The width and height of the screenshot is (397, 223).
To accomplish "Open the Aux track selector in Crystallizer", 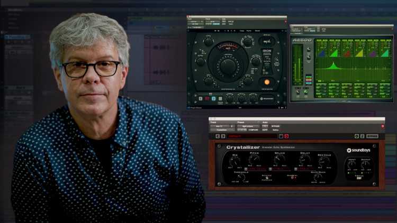I will [220, 126].
